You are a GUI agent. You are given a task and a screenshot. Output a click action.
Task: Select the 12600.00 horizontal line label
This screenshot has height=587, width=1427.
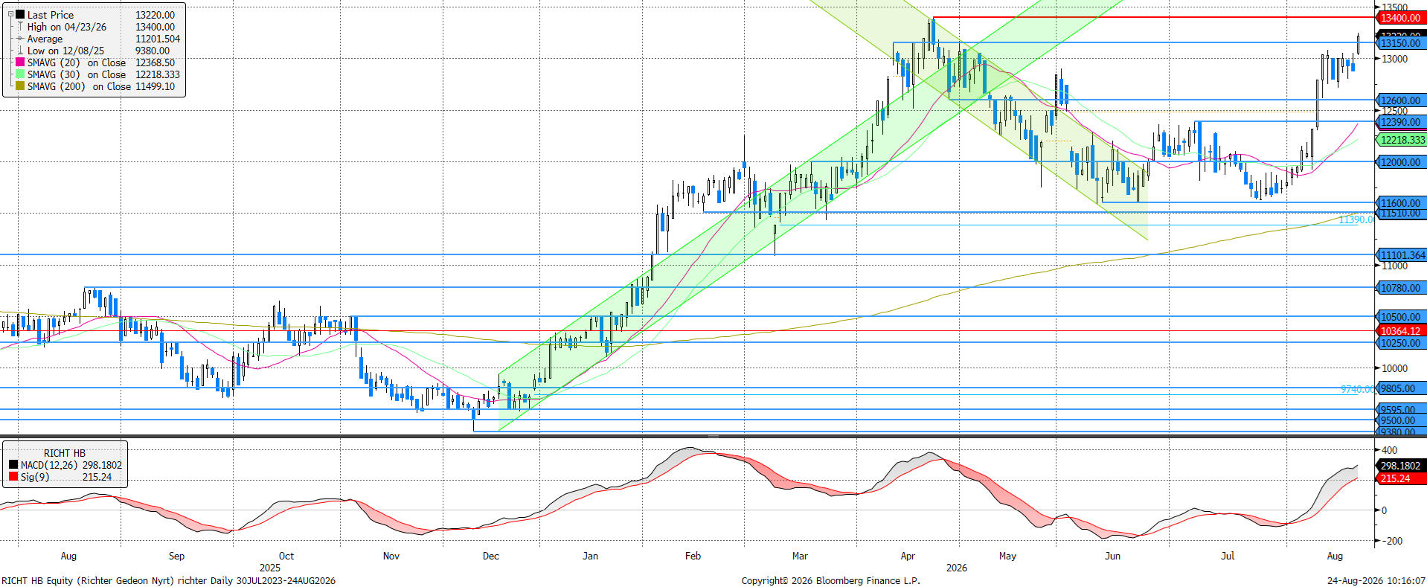[x=1400, y=100]
